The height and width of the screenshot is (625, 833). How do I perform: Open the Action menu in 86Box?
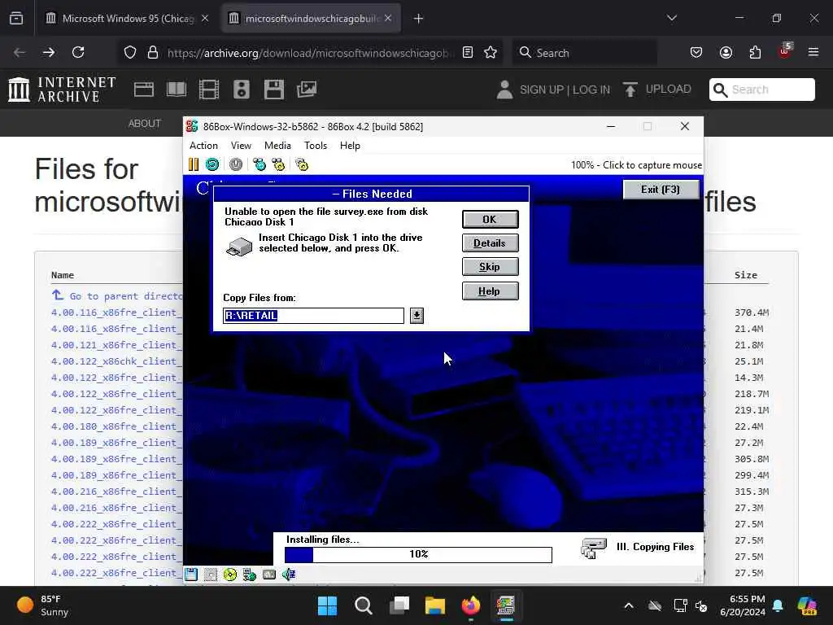203,146
